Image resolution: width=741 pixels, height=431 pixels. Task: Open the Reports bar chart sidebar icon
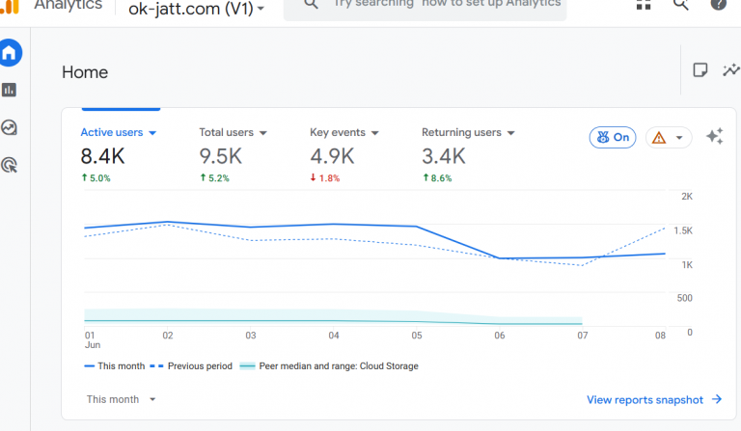9,90
